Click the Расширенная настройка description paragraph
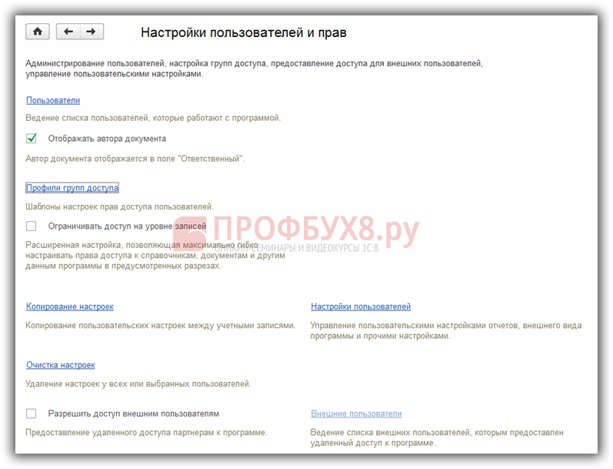Viewport: 613px width, 469px height. 154,256
